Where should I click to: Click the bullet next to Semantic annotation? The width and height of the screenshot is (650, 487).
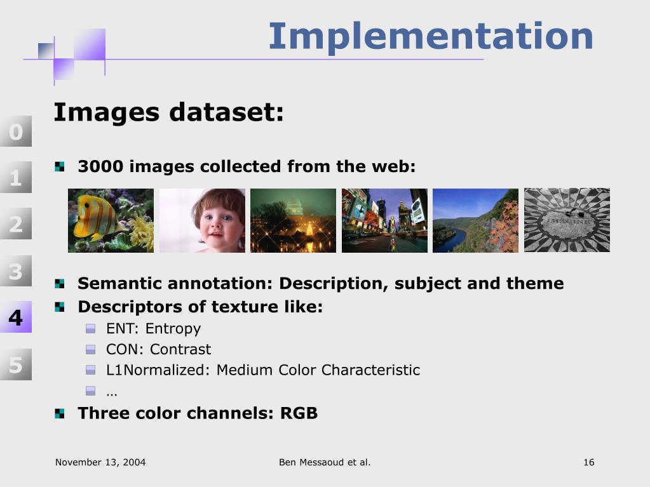pyautogui.click(x=60, y=283)
